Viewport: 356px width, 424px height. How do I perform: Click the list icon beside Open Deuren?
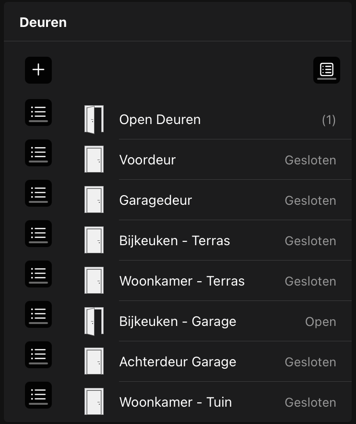[x=38, y=112]
